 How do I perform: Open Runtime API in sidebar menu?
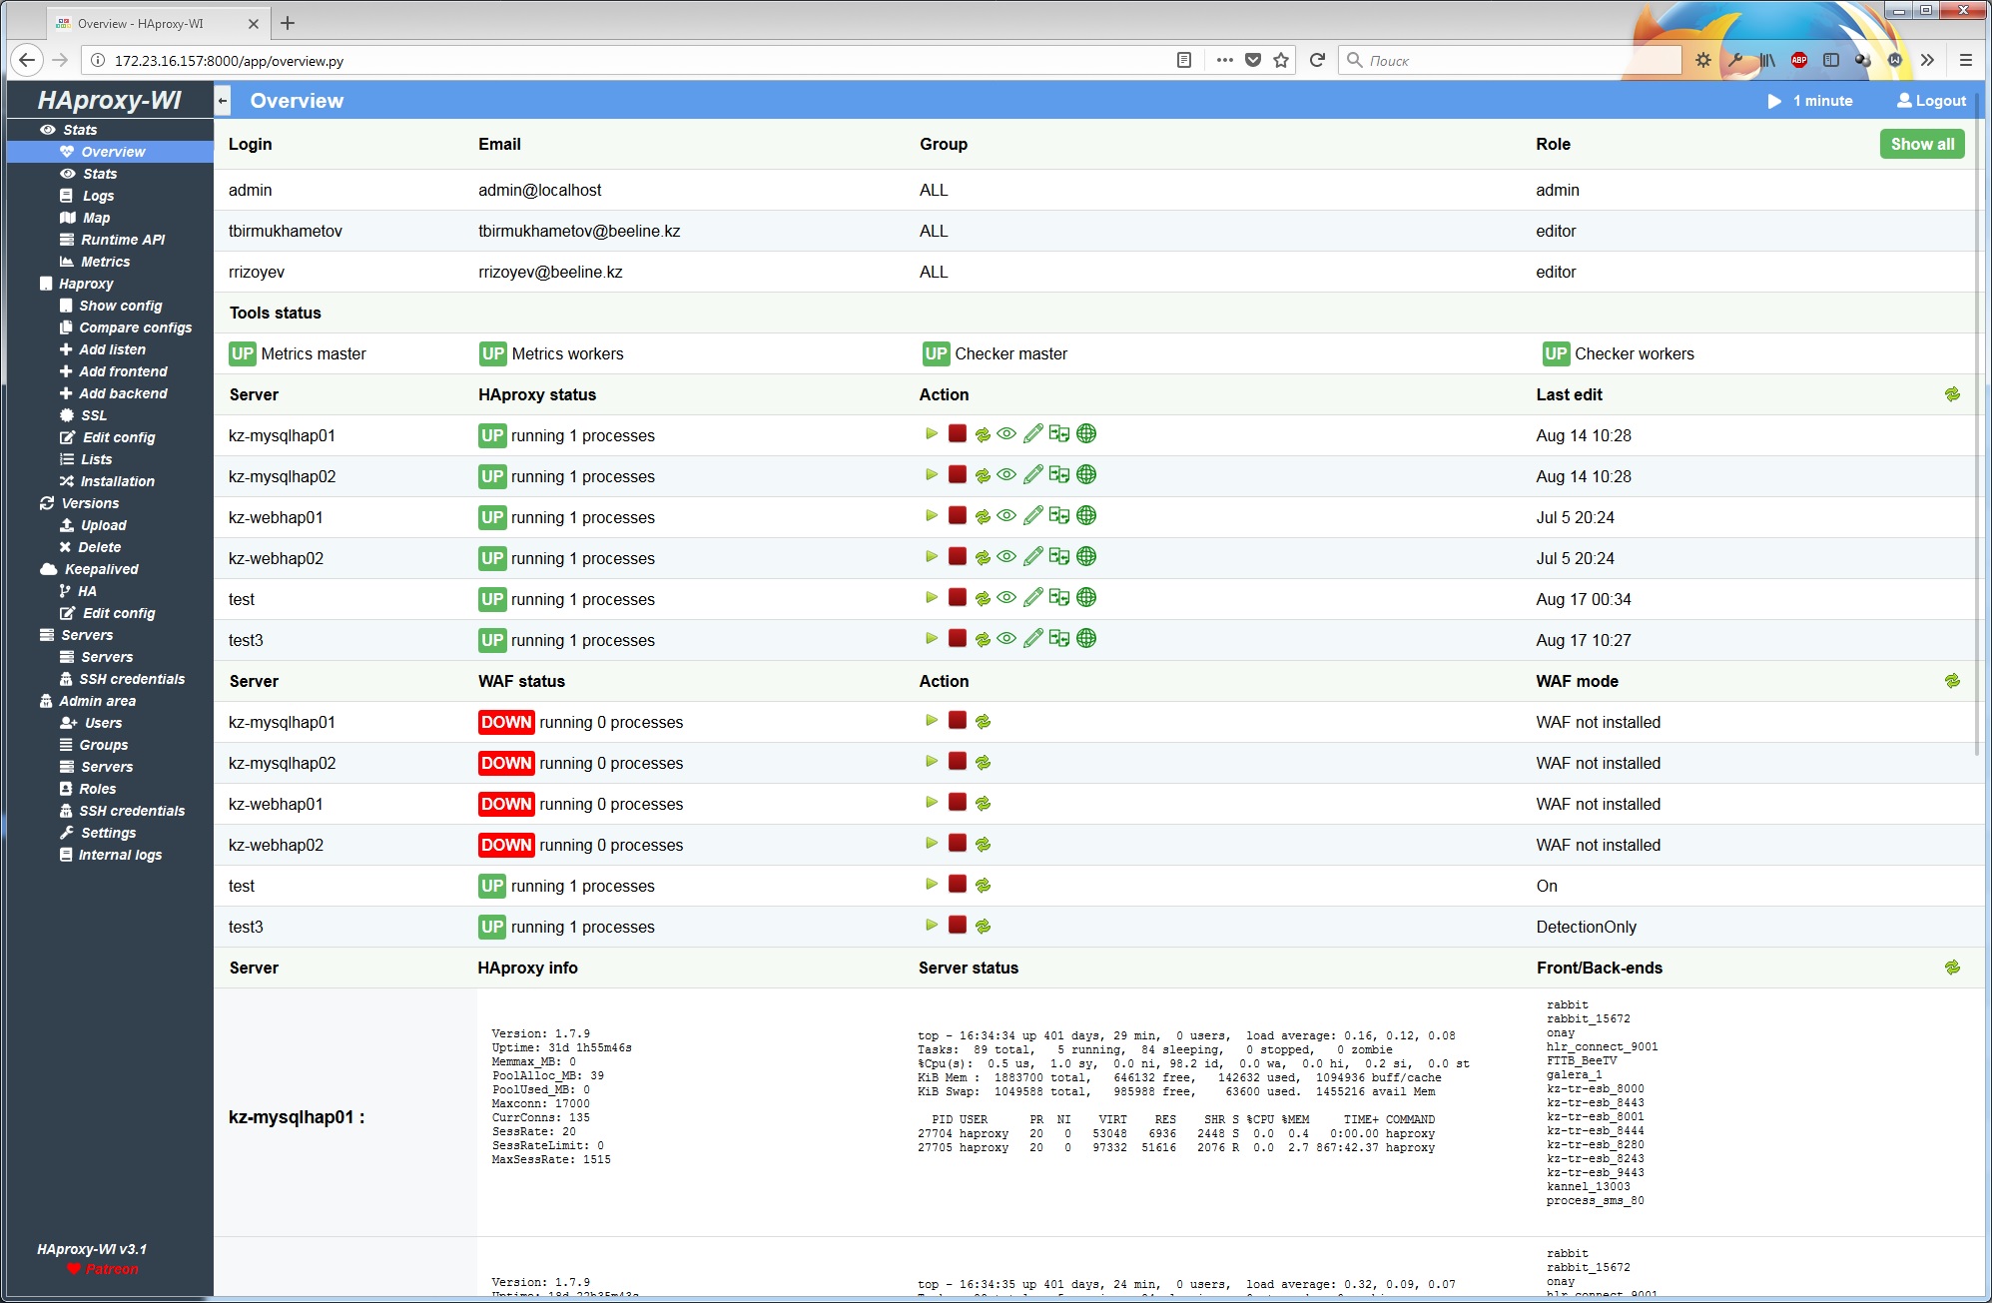coord(122,240)
